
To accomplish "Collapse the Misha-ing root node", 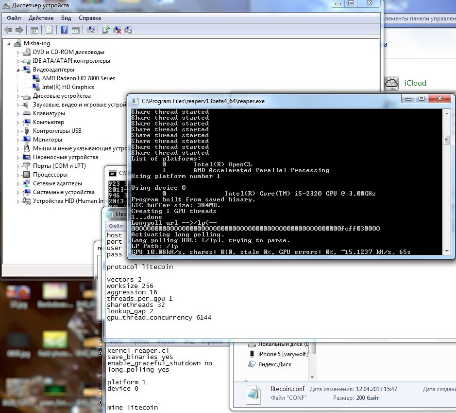I will click(9, 44).
